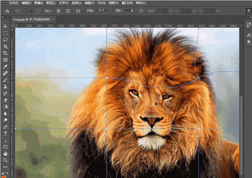
Task: Select the Lasso tool
Action: (5, 40)
